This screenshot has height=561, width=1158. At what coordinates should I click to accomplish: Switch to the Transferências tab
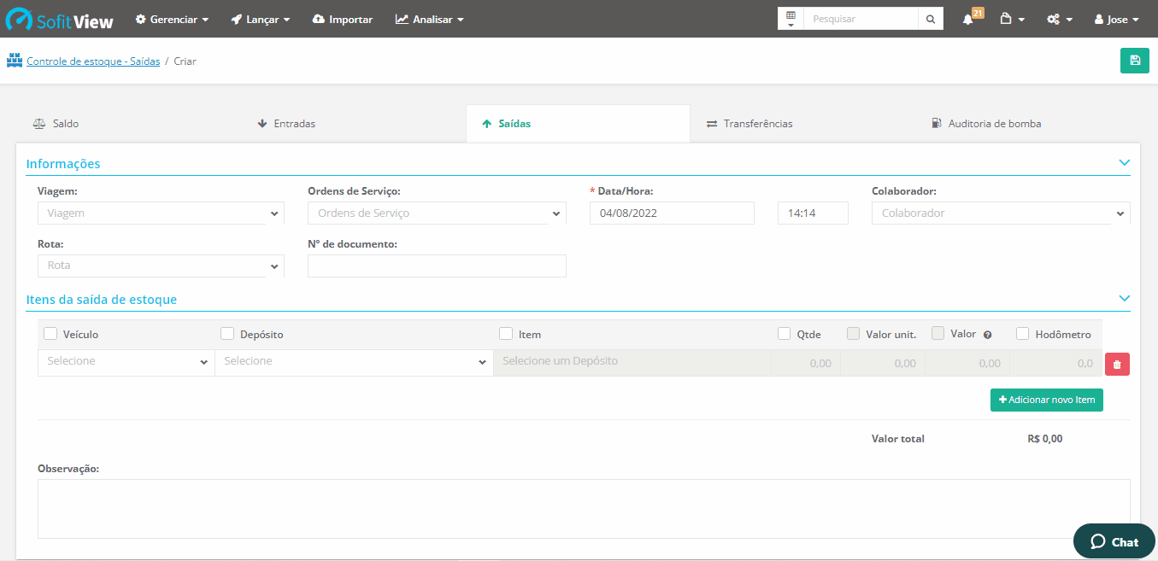802,124
